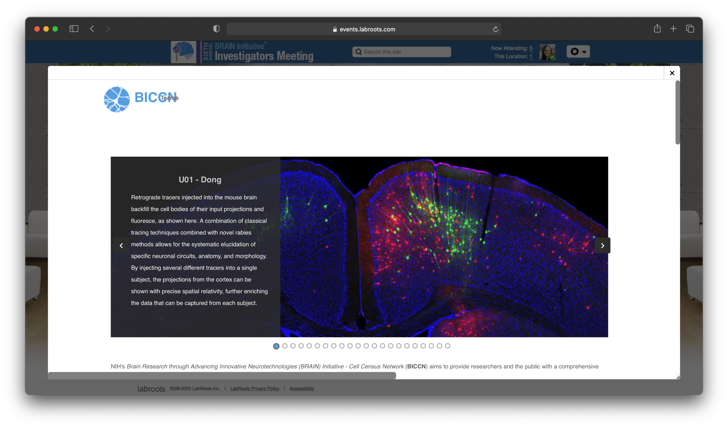The image size is (728, 428).
Task: Expand the gear settings dropdown
Action: point(578,52)
